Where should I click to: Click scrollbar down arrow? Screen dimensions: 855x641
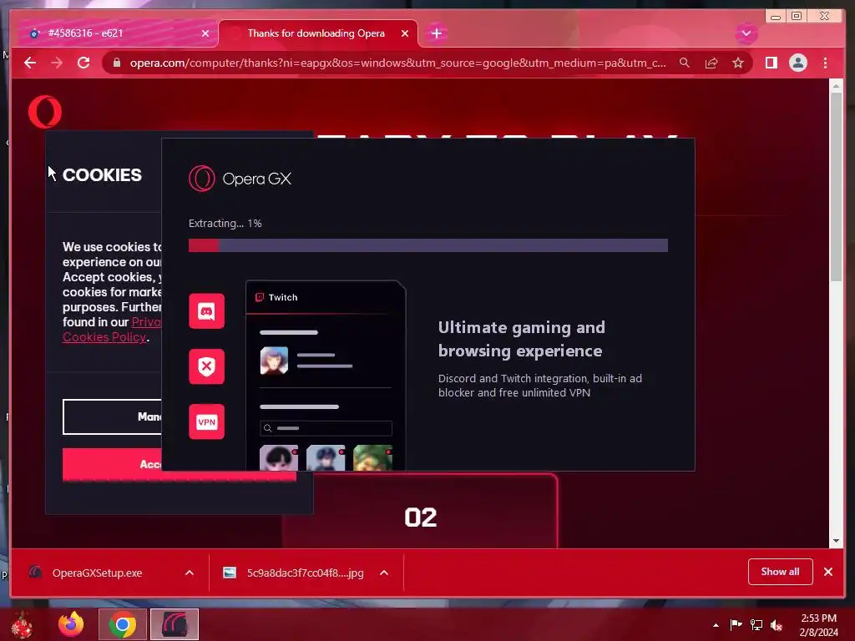[x=836, y=541]
